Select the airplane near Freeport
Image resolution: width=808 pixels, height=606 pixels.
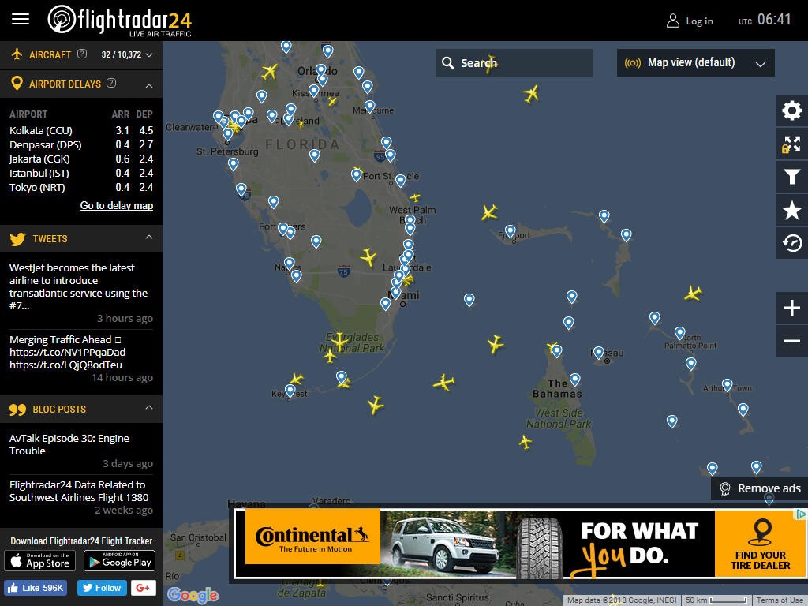tap(489, 211)
